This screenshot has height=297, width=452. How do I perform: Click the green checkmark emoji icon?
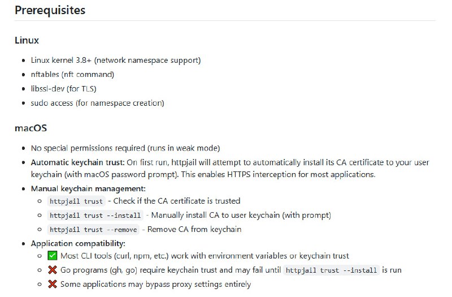53,256
